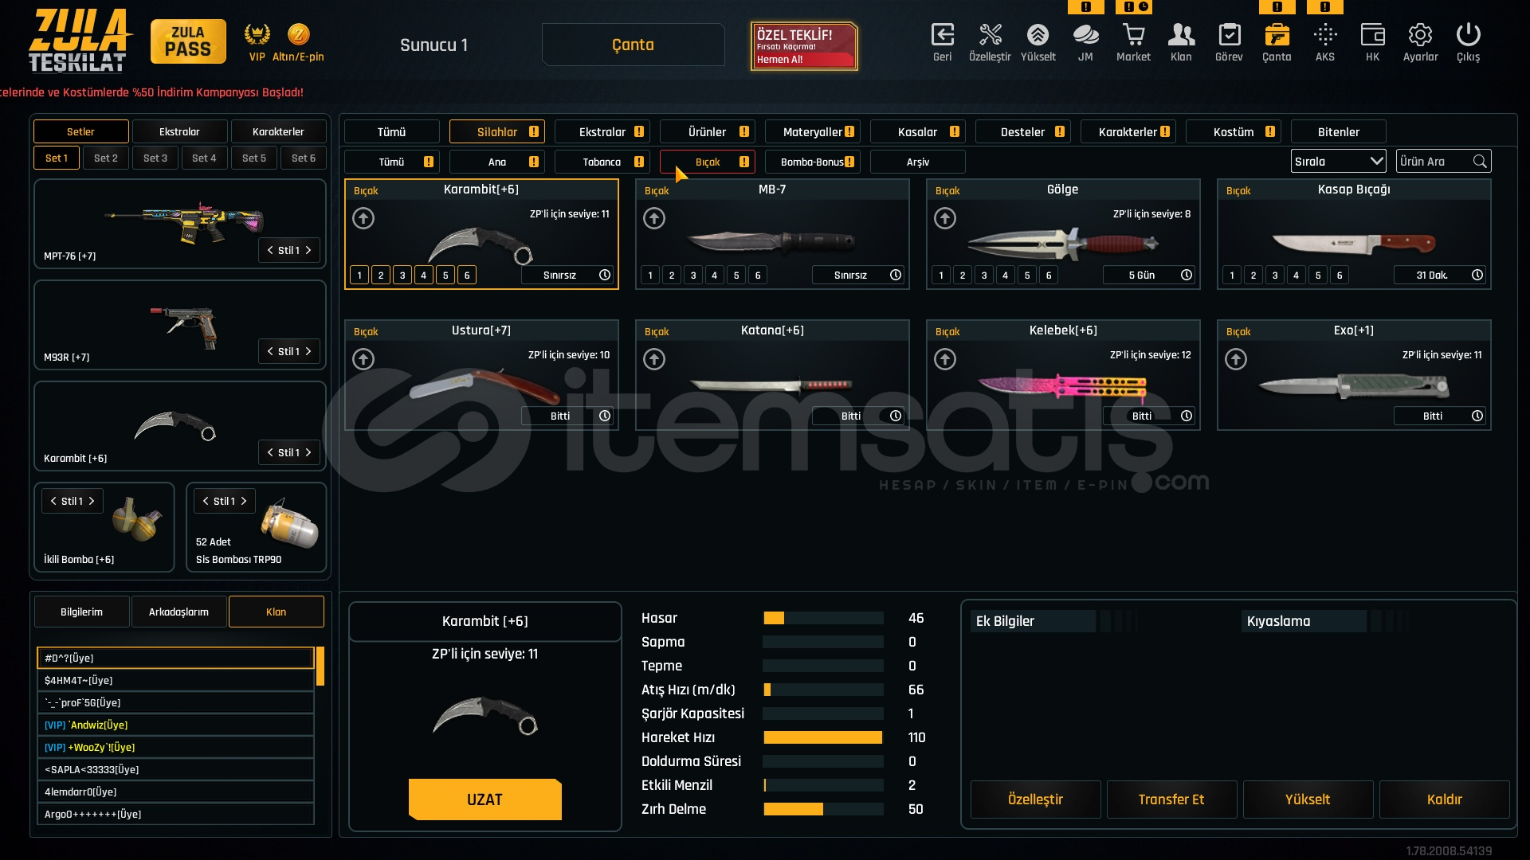Open the Yükselt upgrade icon
The image size is (1530, 860).
click(1038, 35)
